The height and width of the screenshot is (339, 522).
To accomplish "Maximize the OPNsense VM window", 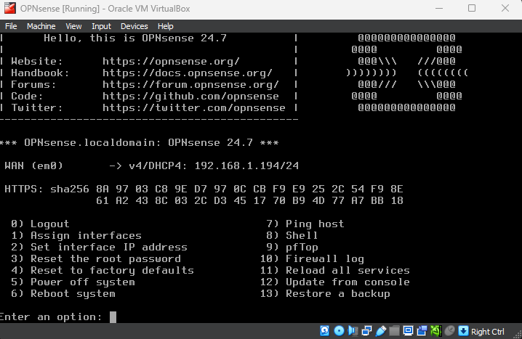I will 472,8.
